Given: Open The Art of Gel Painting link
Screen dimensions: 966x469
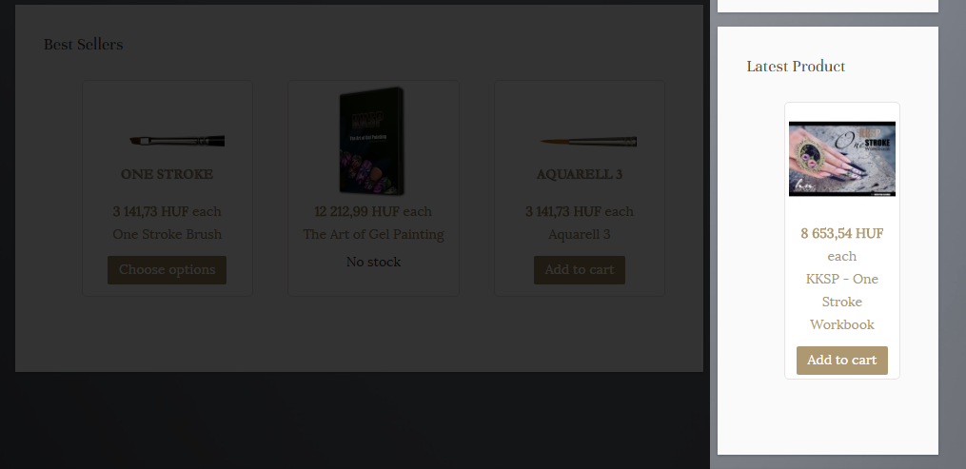Looking at the screenshot, I should pos(373,234).
